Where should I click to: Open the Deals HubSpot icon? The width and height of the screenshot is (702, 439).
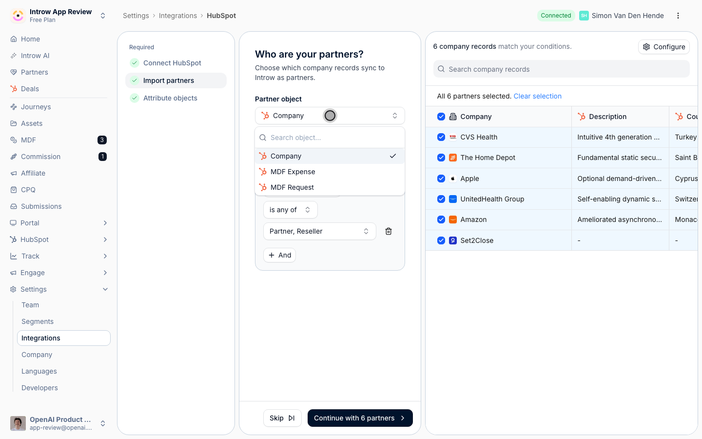click(14, 89)
